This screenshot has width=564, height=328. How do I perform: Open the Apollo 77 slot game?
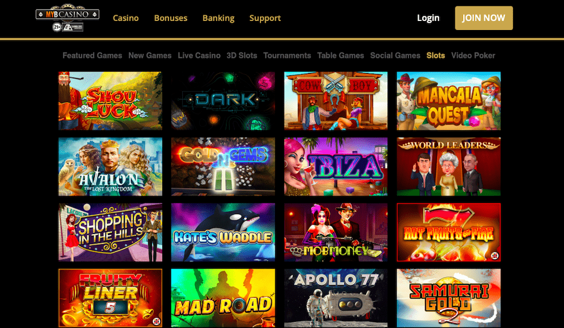coord(336,298)
